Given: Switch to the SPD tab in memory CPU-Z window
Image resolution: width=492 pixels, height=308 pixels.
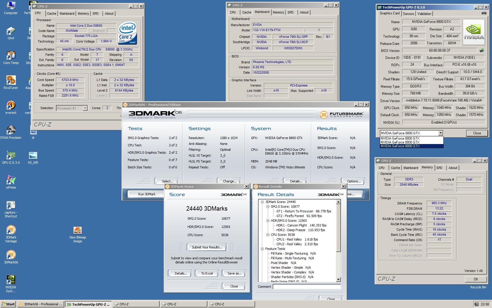Looking at the screenshot, I should coord(439,168).
